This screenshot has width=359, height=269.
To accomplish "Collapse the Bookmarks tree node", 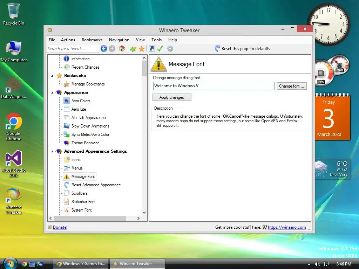I will (x=52, y=76).
